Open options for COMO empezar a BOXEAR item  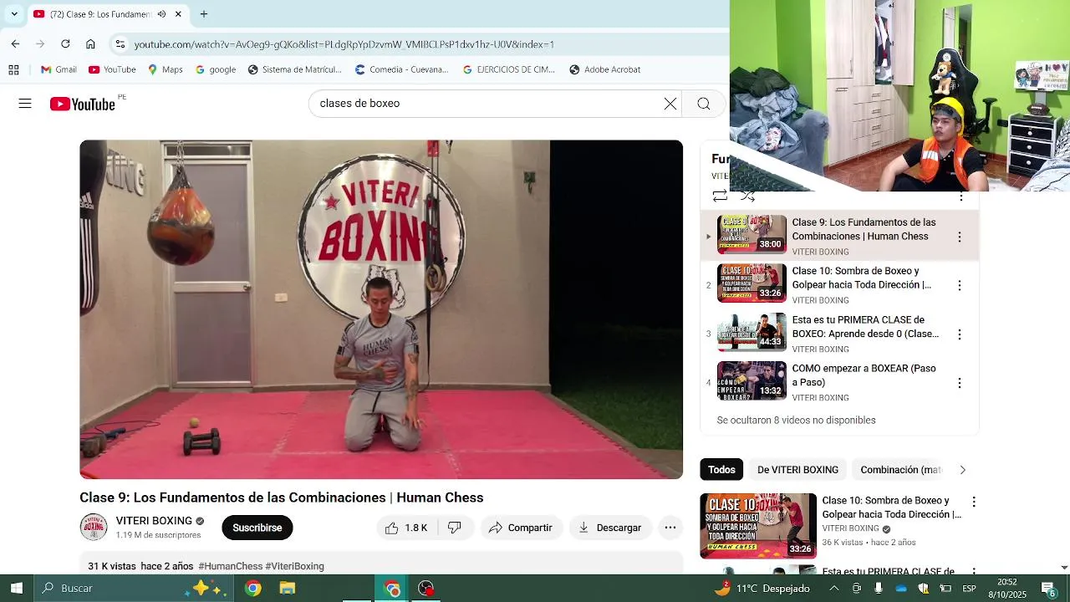pos(960,383)
